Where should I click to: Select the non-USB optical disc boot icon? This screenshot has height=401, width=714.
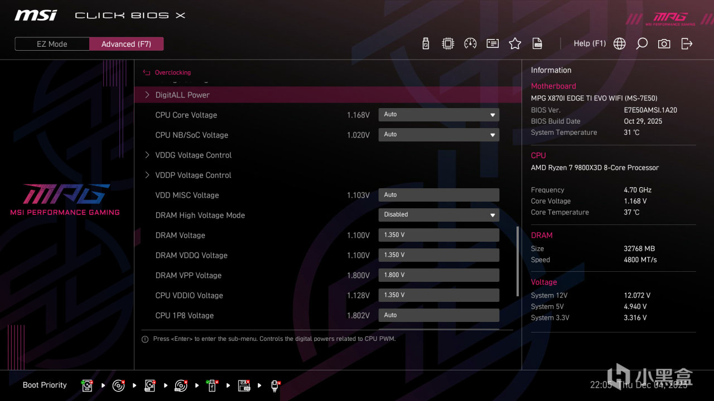[118, 385]
